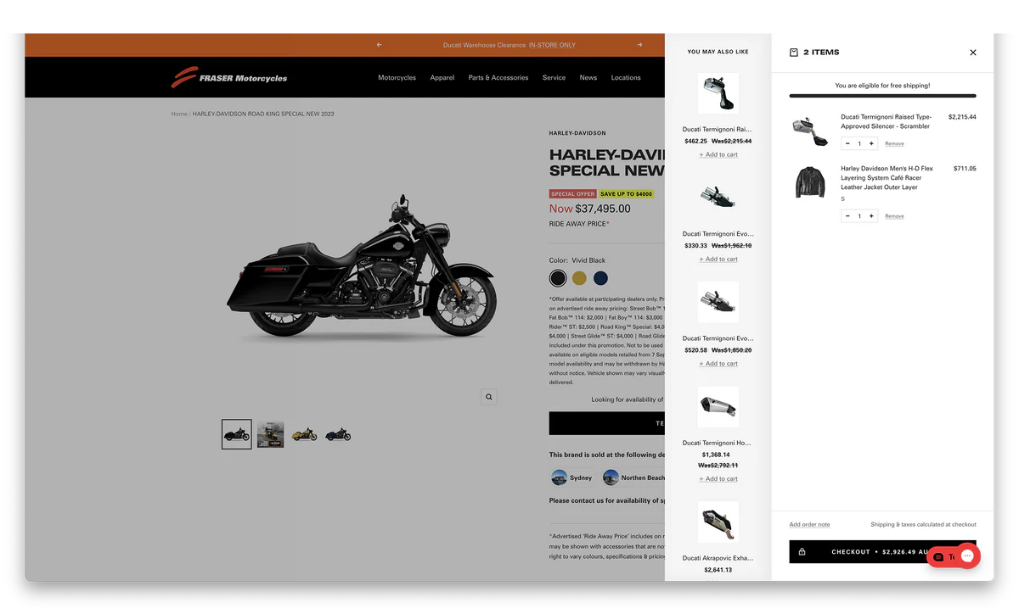View the $462.25 Termignoni recommended product image
The height and width of the screenshot is (614, 1019).
pos(718,93)
